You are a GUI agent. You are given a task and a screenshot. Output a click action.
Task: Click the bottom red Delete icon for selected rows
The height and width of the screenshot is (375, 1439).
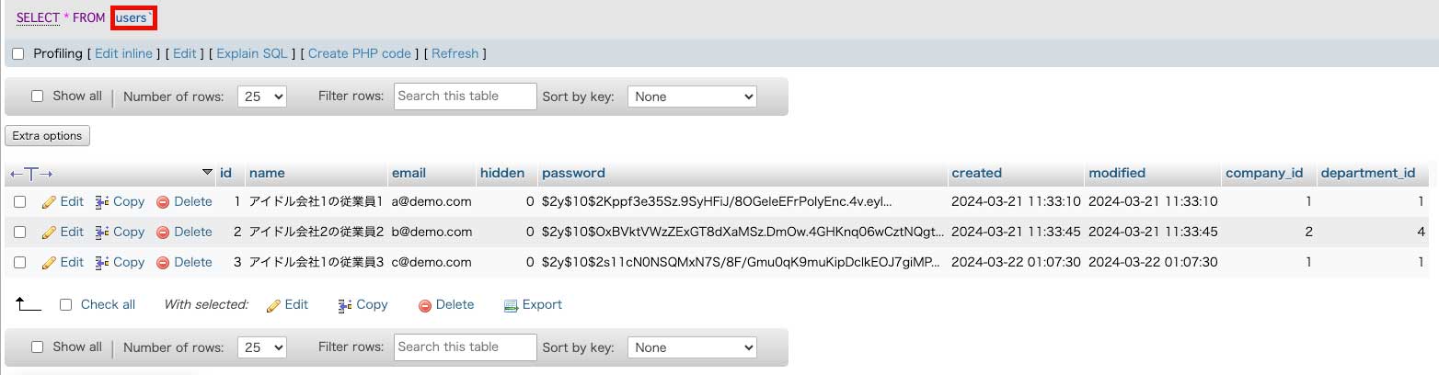point(425,305)
